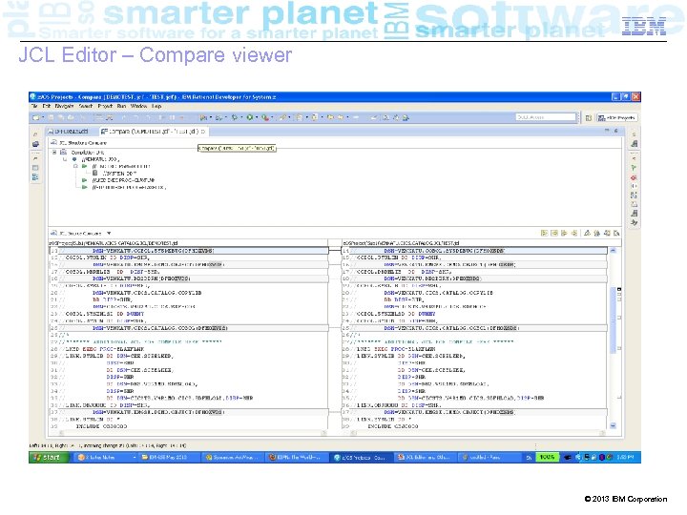Open the JCL Source Compare dropdown arrow
Viewport: 687px width, 515px height.
(x=109, y=233)
